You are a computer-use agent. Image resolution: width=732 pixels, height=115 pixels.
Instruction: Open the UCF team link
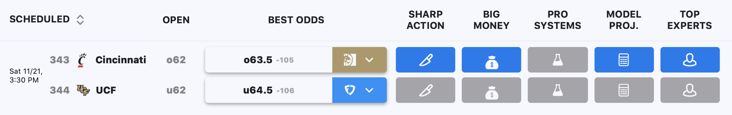(106, 90)
